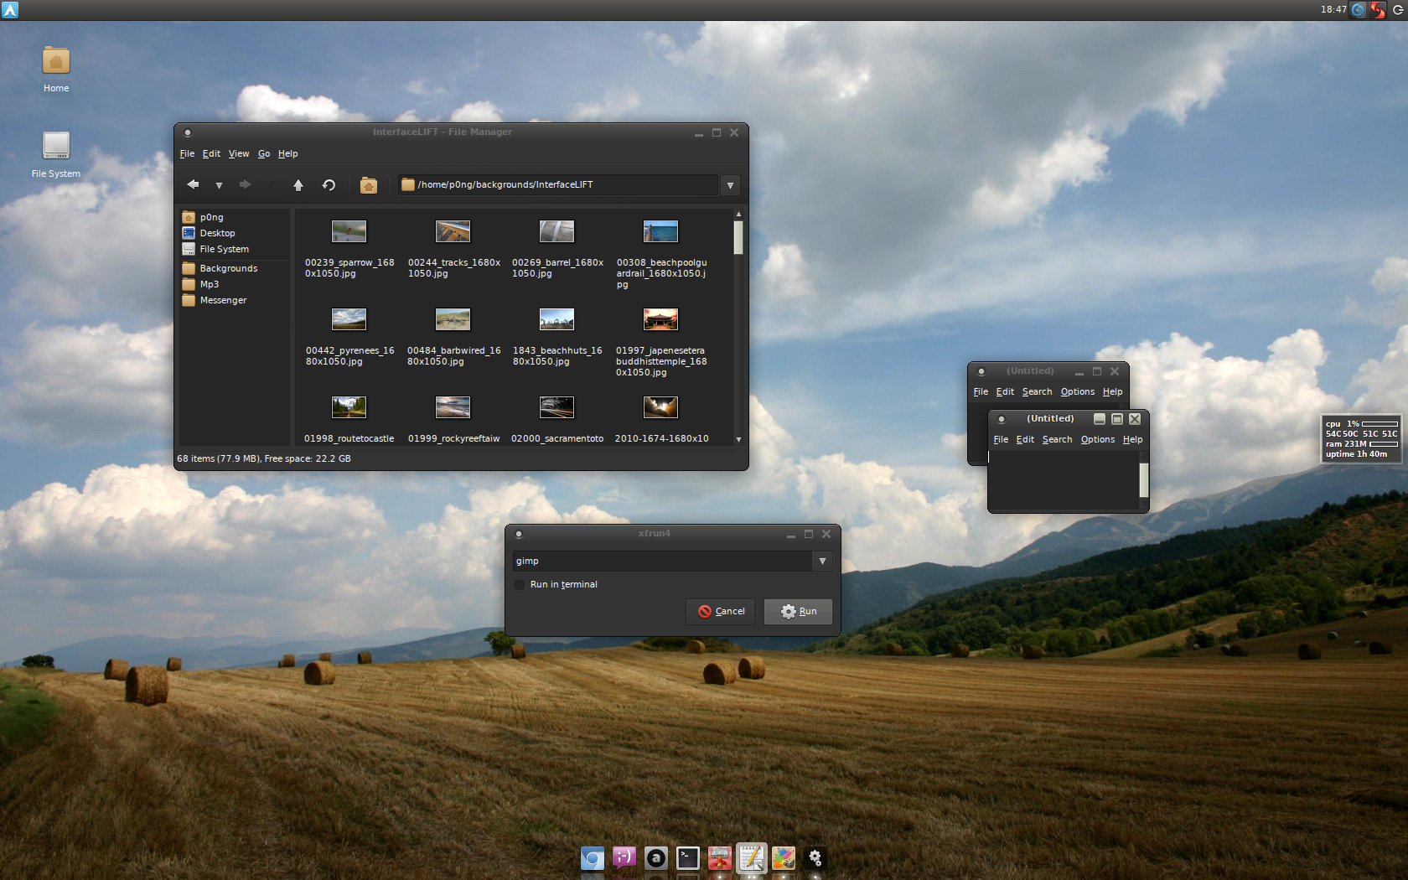Click the Back arrow in File Manager
1408x880 pixels.
[193, 184]
